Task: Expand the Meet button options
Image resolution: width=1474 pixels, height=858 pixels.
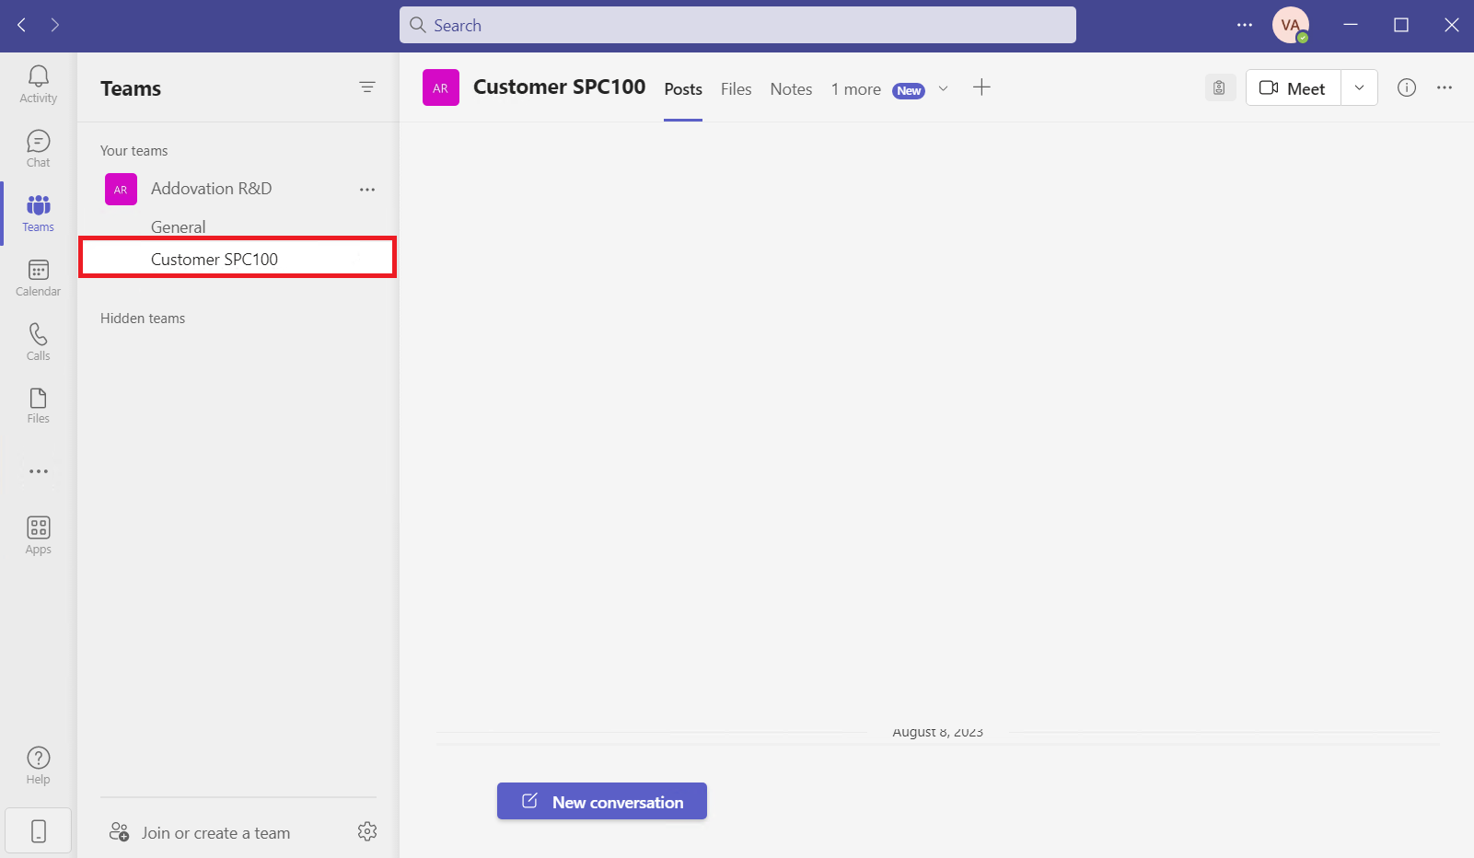Action: 1359,87
